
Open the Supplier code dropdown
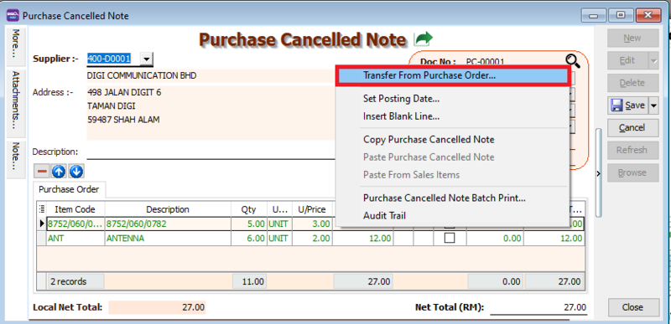(x=146, y=59)
